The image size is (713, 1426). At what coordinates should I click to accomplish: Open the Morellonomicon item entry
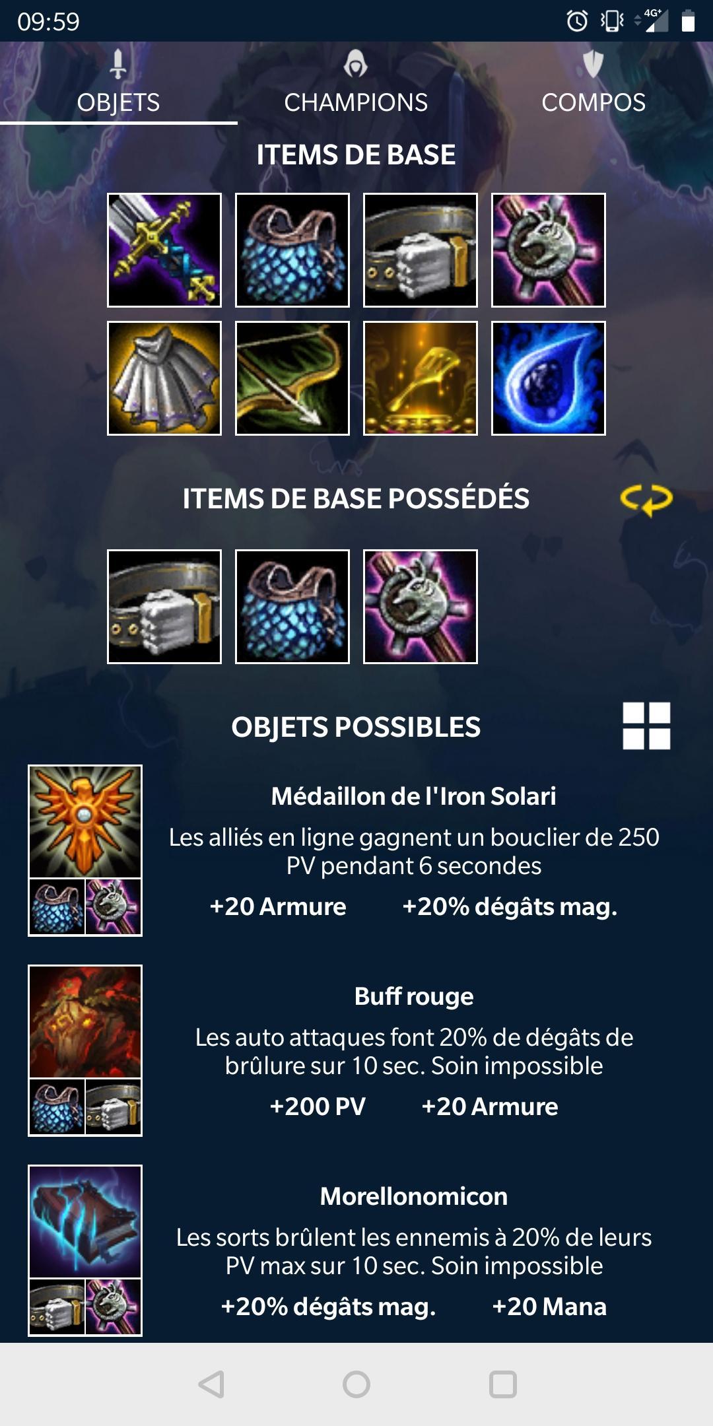356,1250
